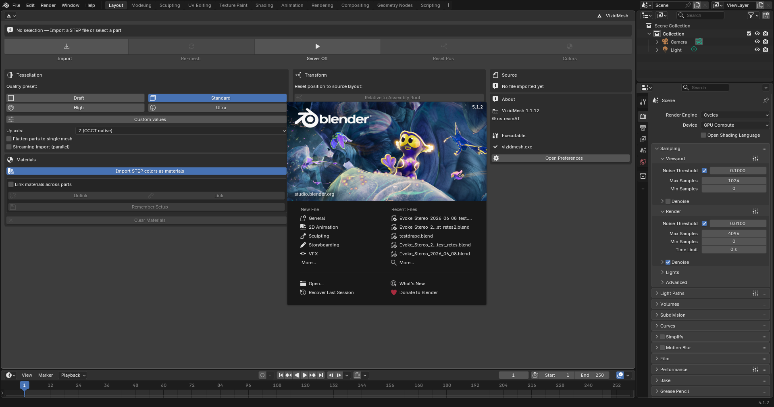Switch to the Geometry Nodes workspace tab
This screenshot has width=774, height=407.
click(395, 5)
